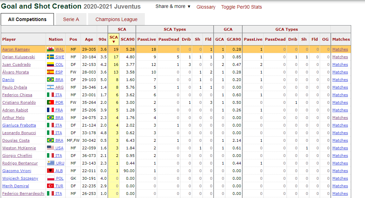The width and height of the screenshot is (365, 198).
Task: Click France flag icon beside FRA
Action: click(x=50, y=110)
